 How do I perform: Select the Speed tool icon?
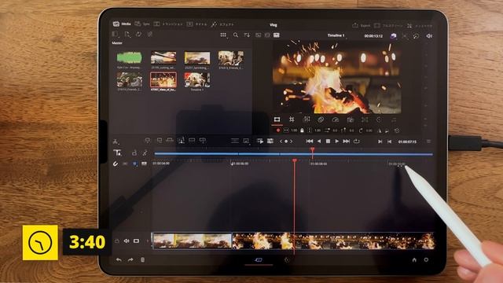click(336, 119)
